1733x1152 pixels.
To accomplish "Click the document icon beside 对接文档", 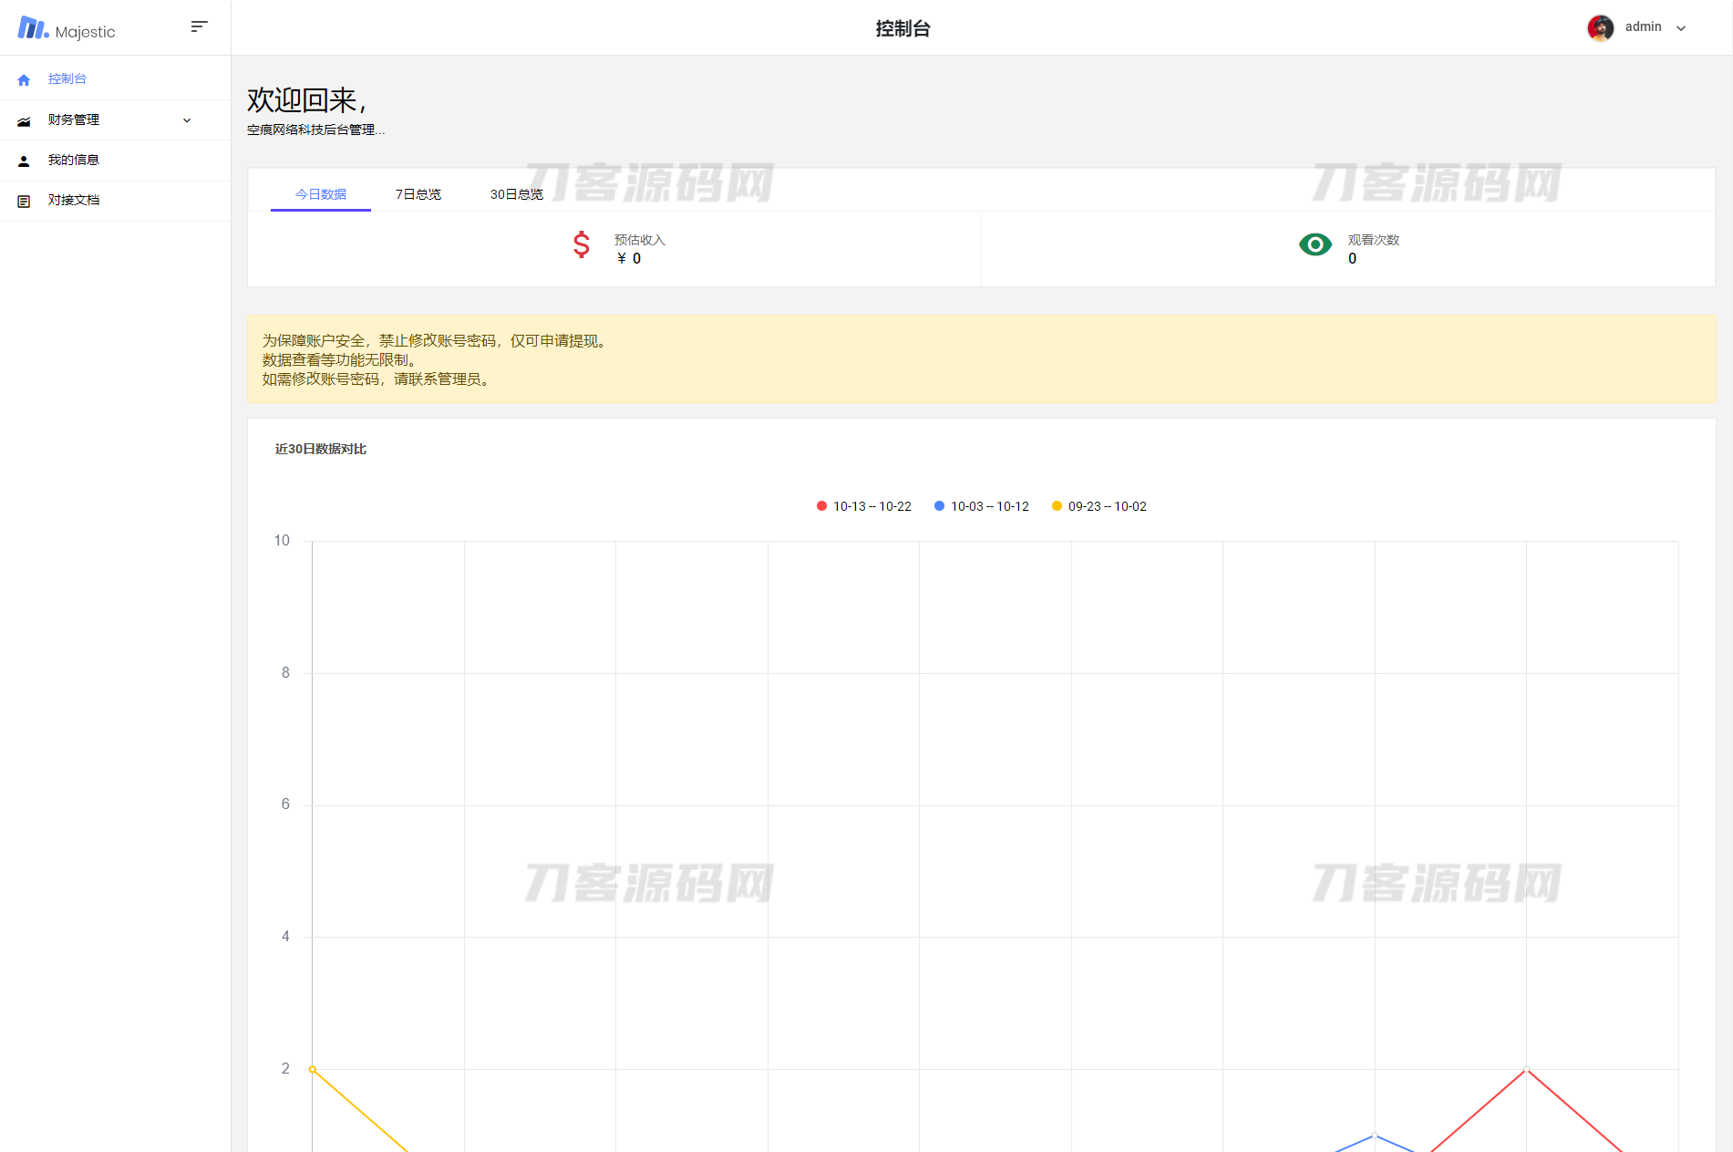I will [24, 201].
